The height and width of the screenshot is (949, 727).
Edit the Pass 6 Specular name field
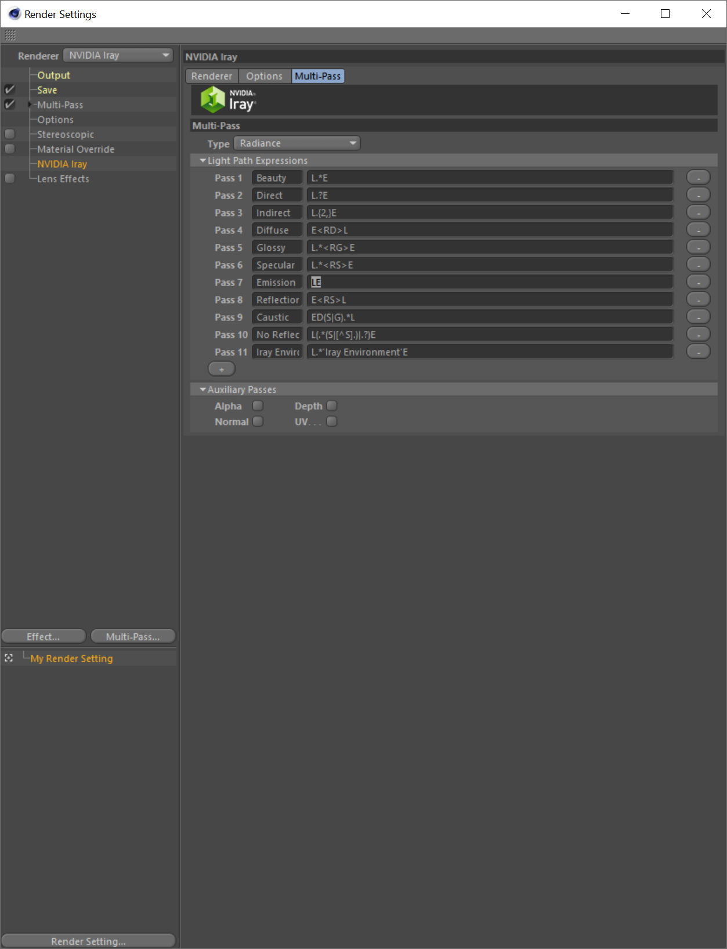click(277, 265)
